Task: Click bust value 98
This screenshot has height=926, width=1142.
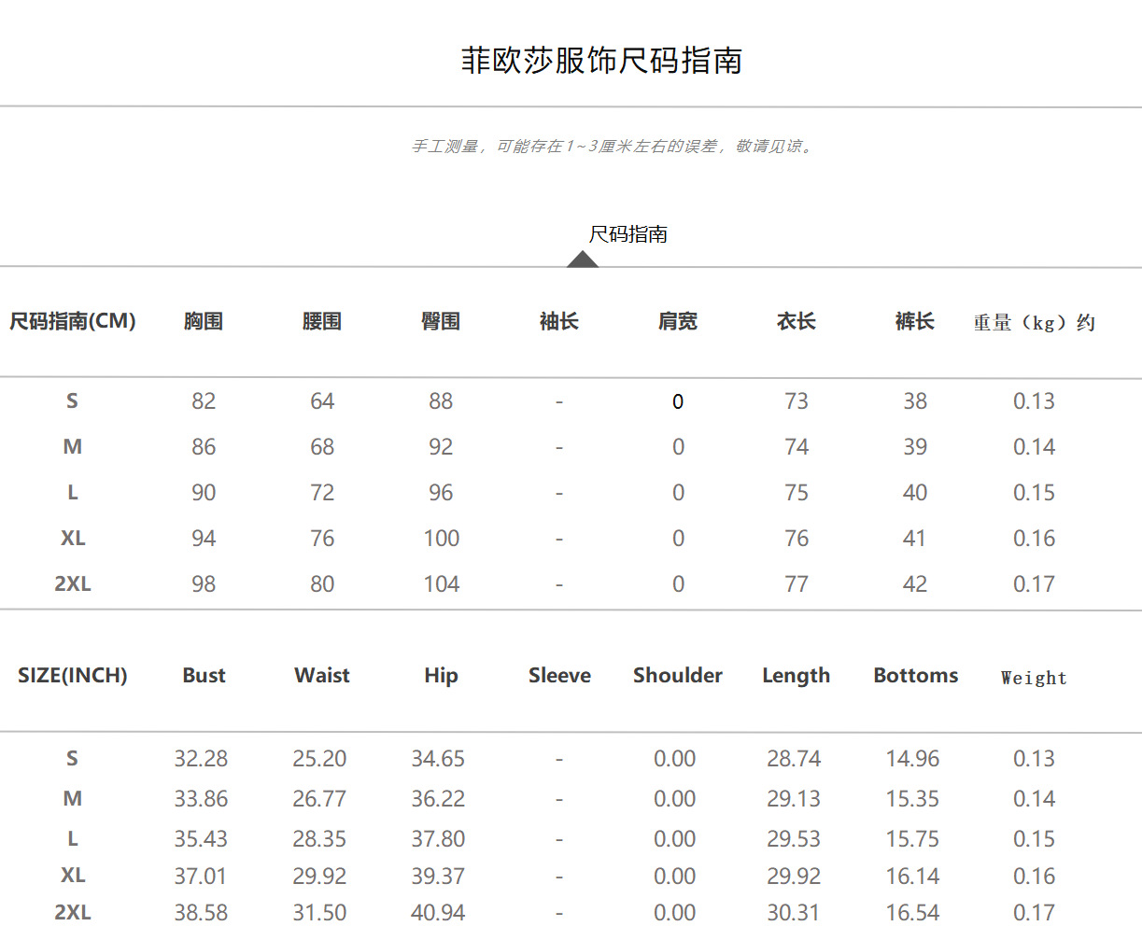Action: point(204,584)
